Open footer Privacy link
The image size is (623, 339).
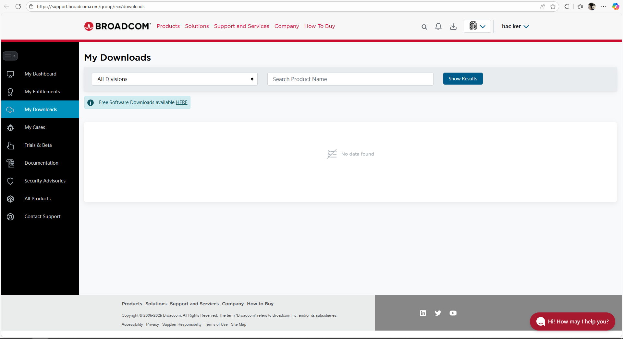(x=153, y=324)
